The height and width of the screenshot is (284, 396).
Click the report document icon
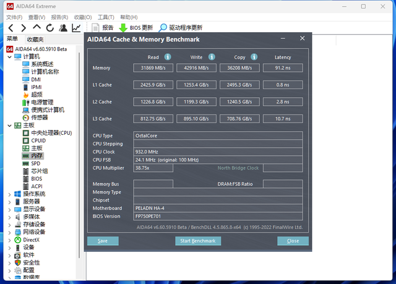coord(95,28)
